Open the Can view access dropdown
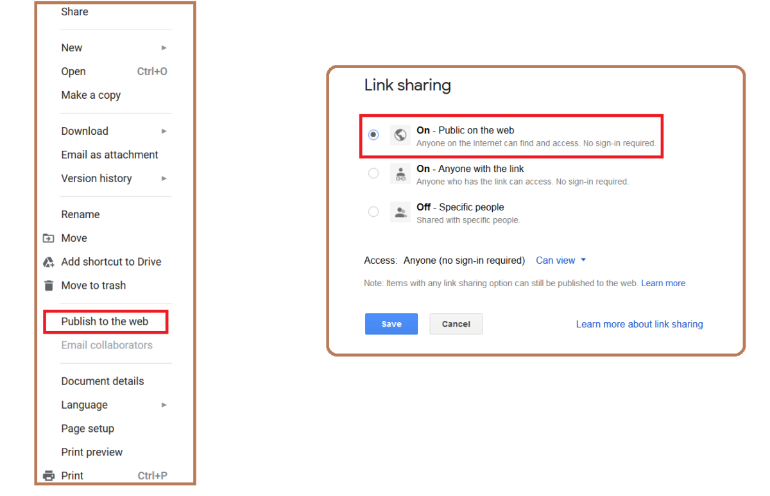770x496 pixels. (x=561, y=260)
